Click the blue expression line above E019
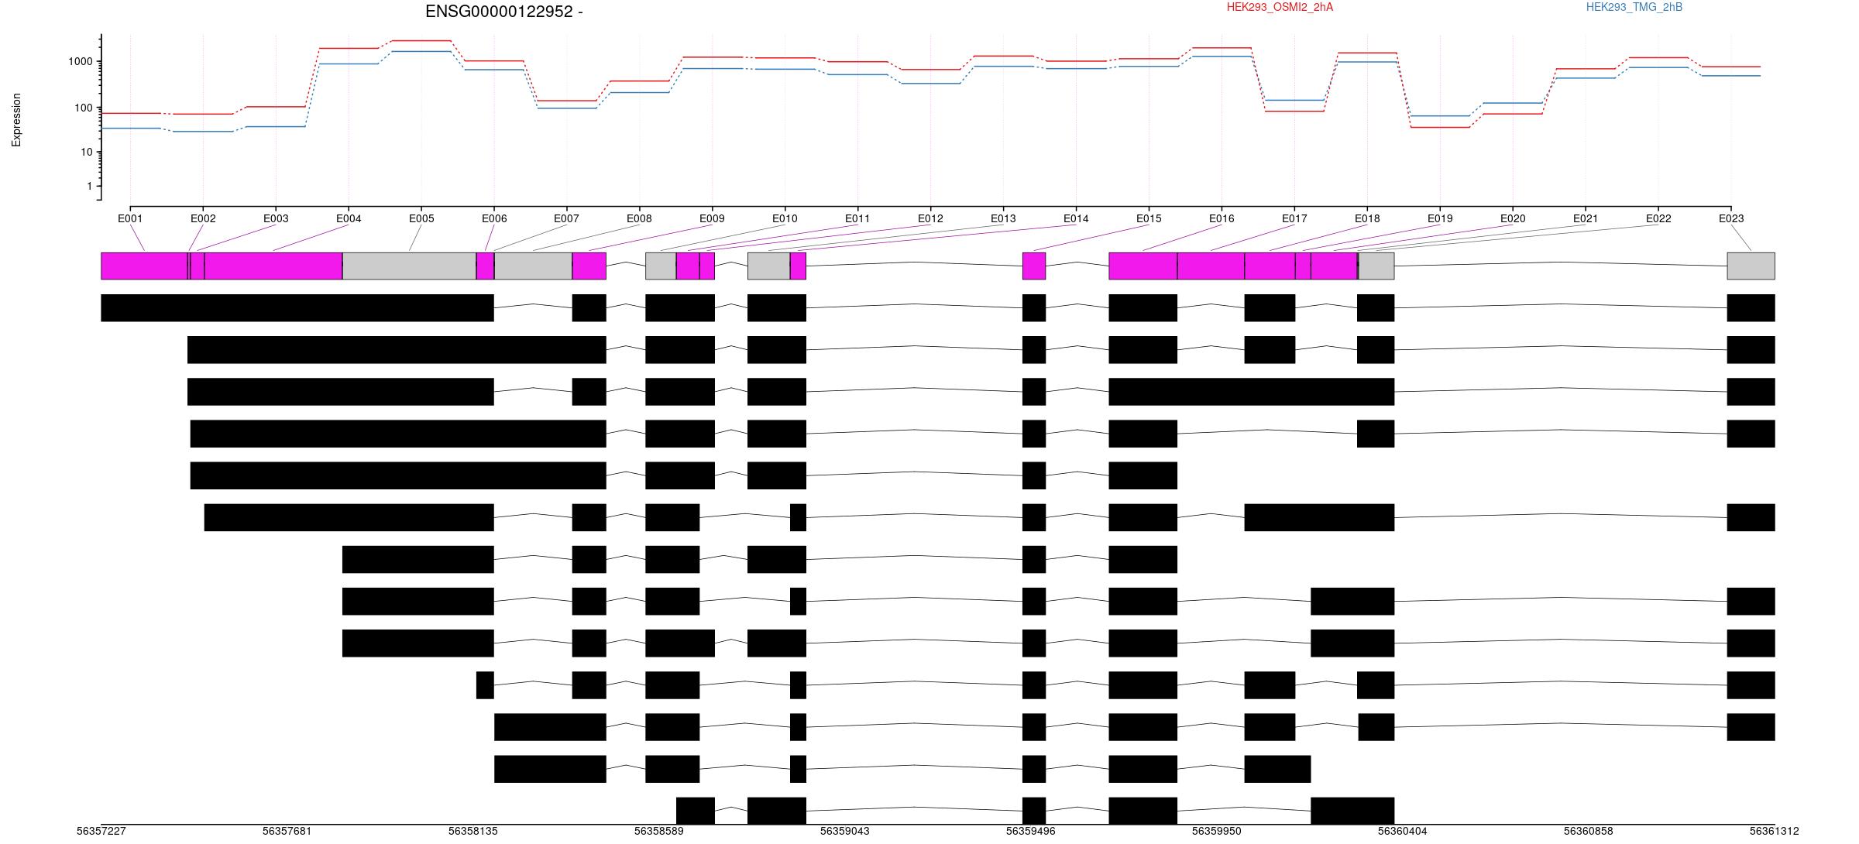Viewport: 1859px width, 844px height. (x=1440, y=116)
